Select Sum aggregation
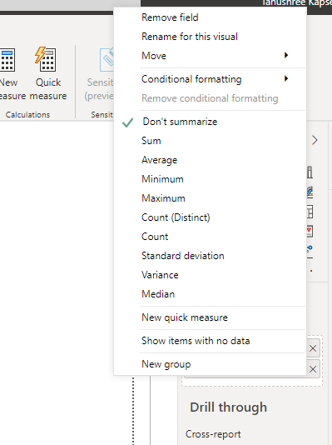332x445 pixels. click(210, 141)
